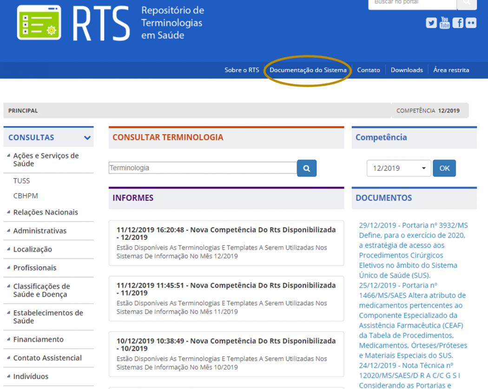Image resolution: width=488 pixels, height=389 pixels.
Task: Click the RTS logo icon
Action: pyautogui.click(x=39, y=22)
